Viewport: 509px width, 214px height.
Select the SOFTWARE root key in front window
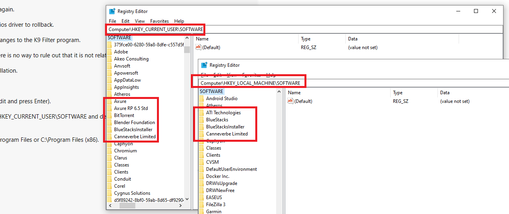point(212,91)
